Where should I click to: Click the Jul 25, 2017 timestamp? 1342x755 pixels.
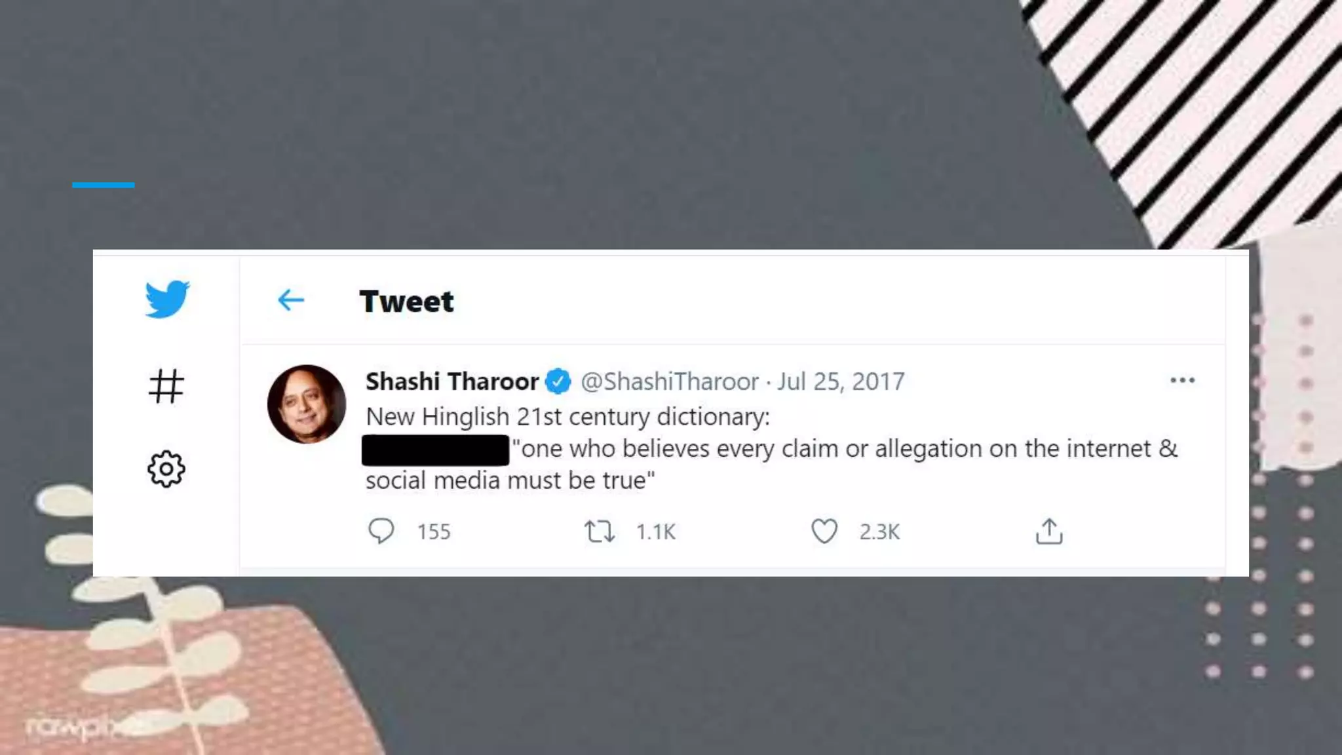(841, 381)
